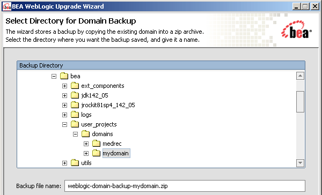The height and width of the screenshot is (195, 322).
Task: Select the mydomain tree label
Action: coord(116,153)
